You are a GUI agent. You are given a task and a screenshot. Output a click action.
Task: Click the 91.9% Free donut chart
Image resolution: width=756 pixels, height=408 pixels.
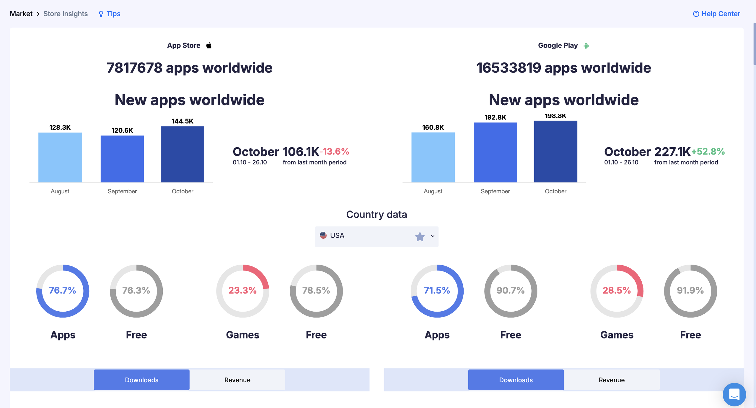pos(690,291)
